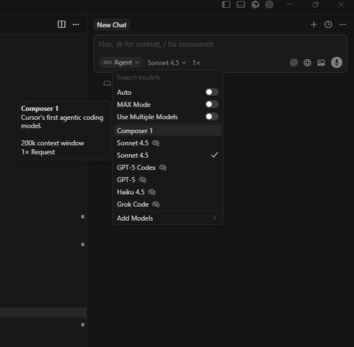This screenshot has width=354, height=347.
Task: Open the Agent mode dropdown
Action: (121, 62)
